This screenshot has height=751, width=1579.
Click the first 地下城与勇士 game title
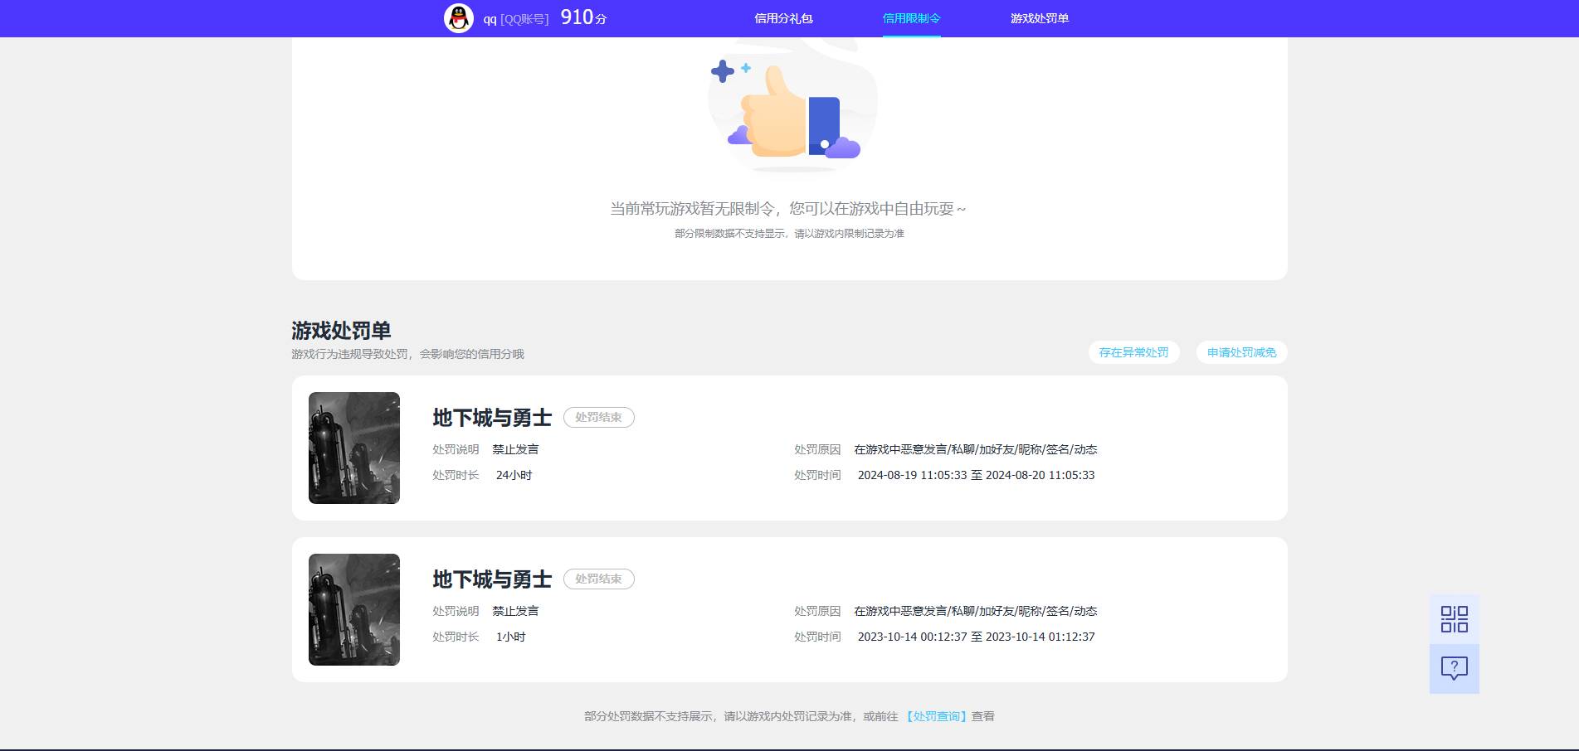pos(491,419)
